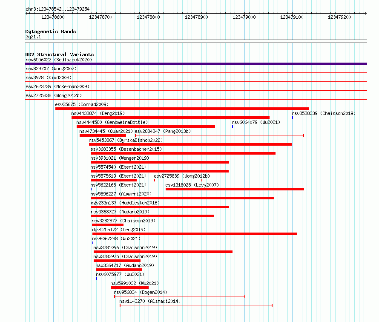
Task: Click the Cytogenetic Bands track title
Action: (x=51, y=32)
